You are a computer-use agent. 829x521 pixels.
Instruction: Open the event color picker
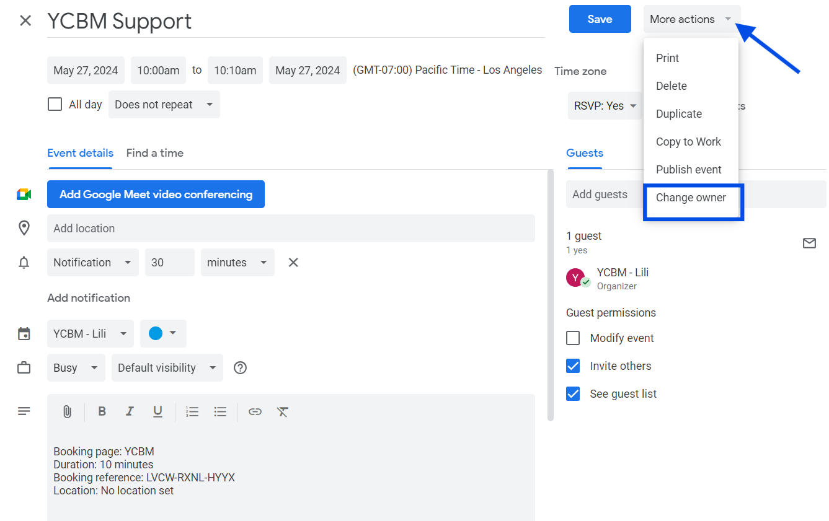tap(163, 334)
